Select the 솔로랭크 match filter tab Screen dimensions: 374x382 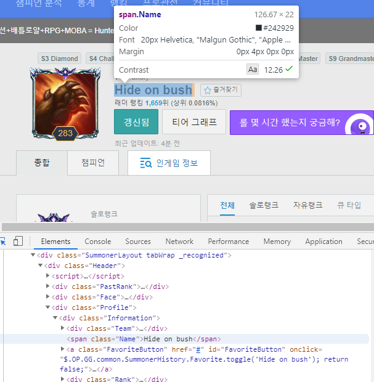click(264, 205)
